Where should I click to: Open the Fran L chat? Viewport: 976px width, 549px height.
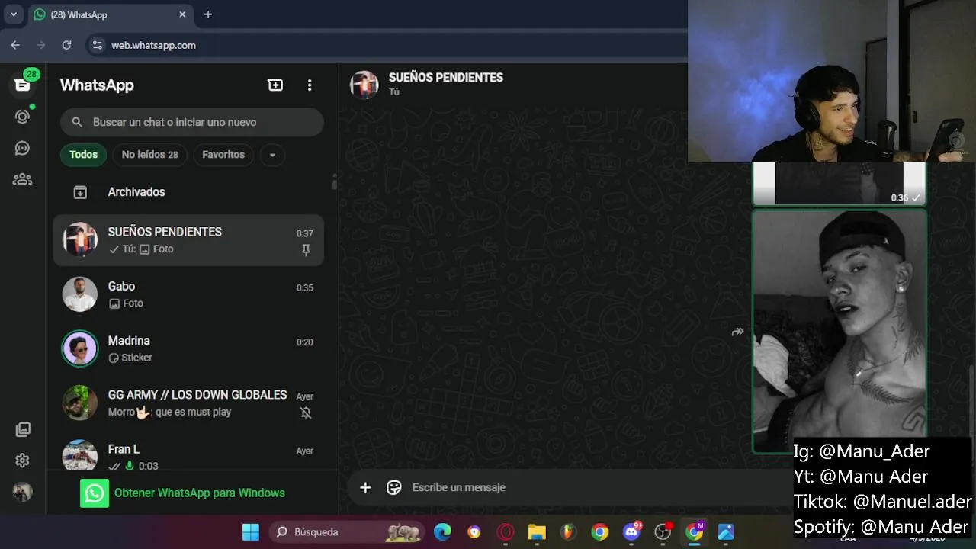188,454
